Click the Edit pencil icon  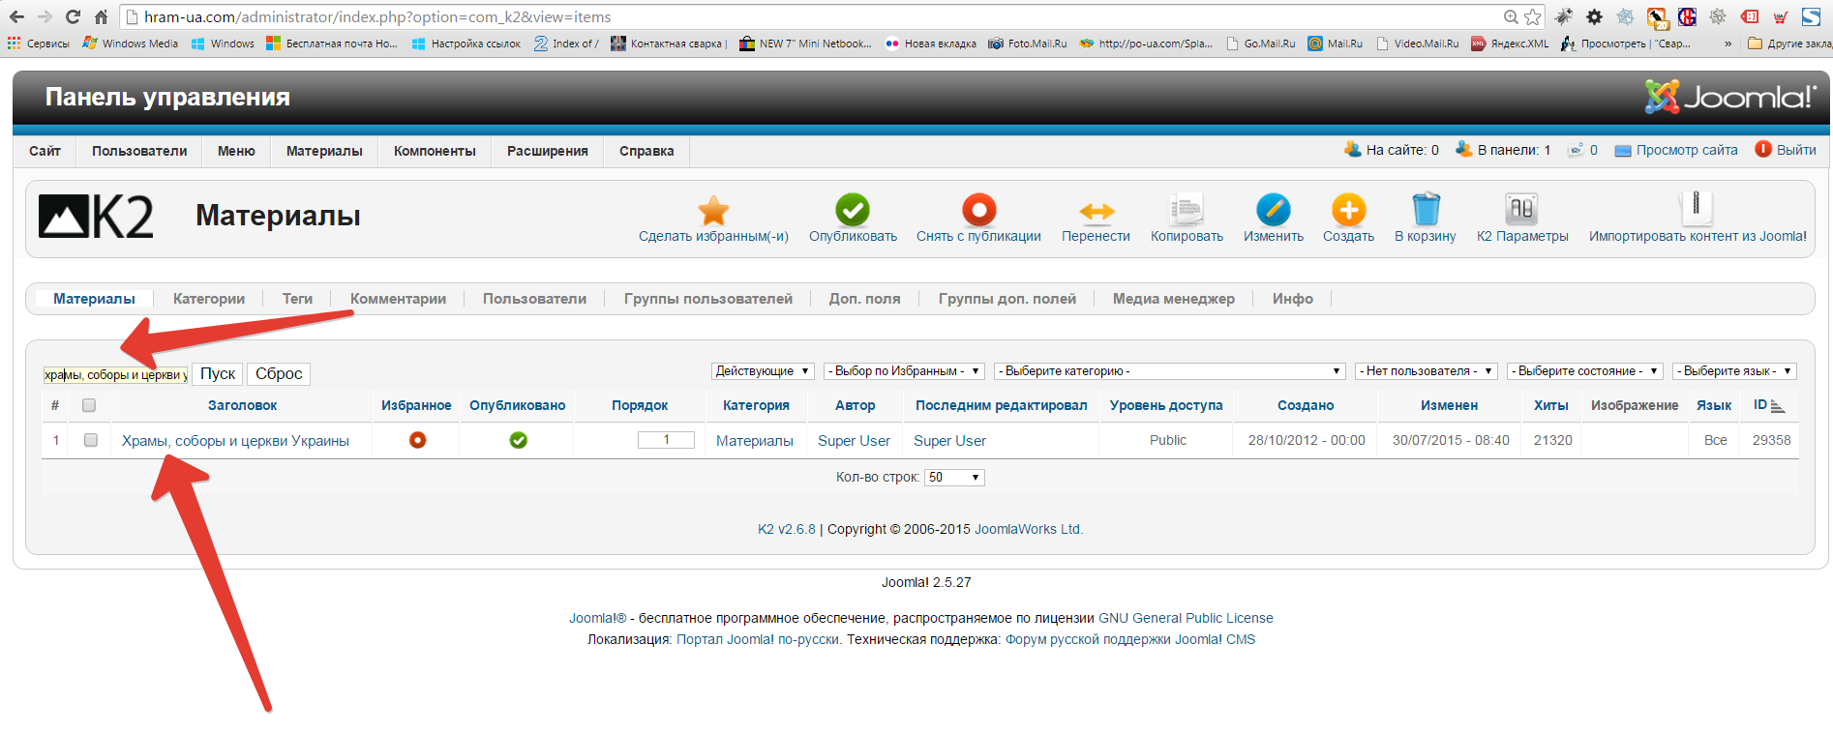click(1274, 210)
